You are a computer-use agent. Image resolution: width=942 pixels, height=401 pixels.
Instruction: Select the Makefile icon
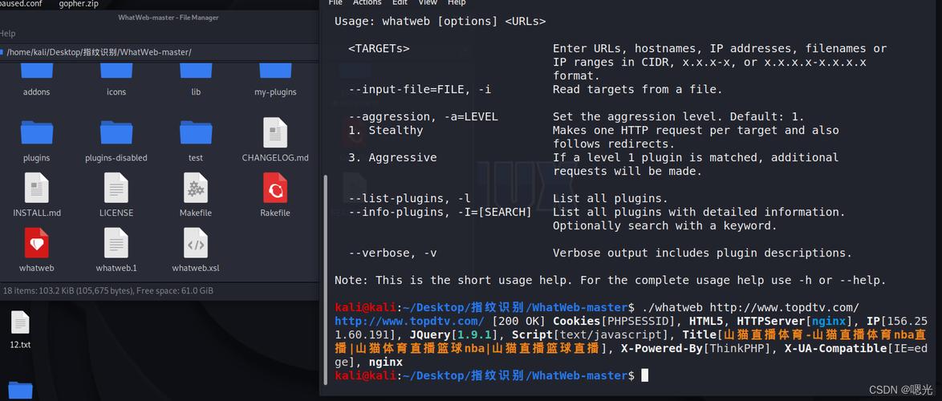[x=196, y=188]
